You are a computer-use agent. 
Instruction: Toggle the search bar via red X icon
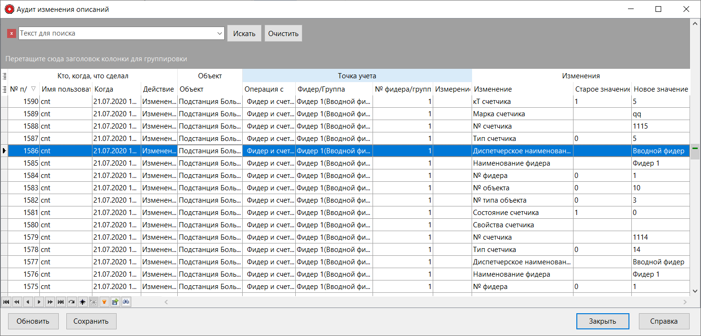11,33
